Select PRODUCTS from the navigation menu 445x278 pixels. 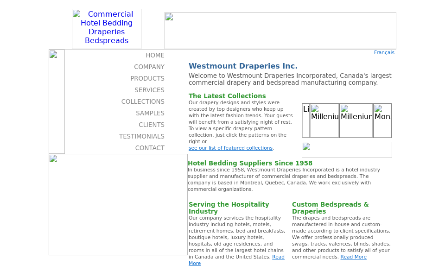point(147,78)
